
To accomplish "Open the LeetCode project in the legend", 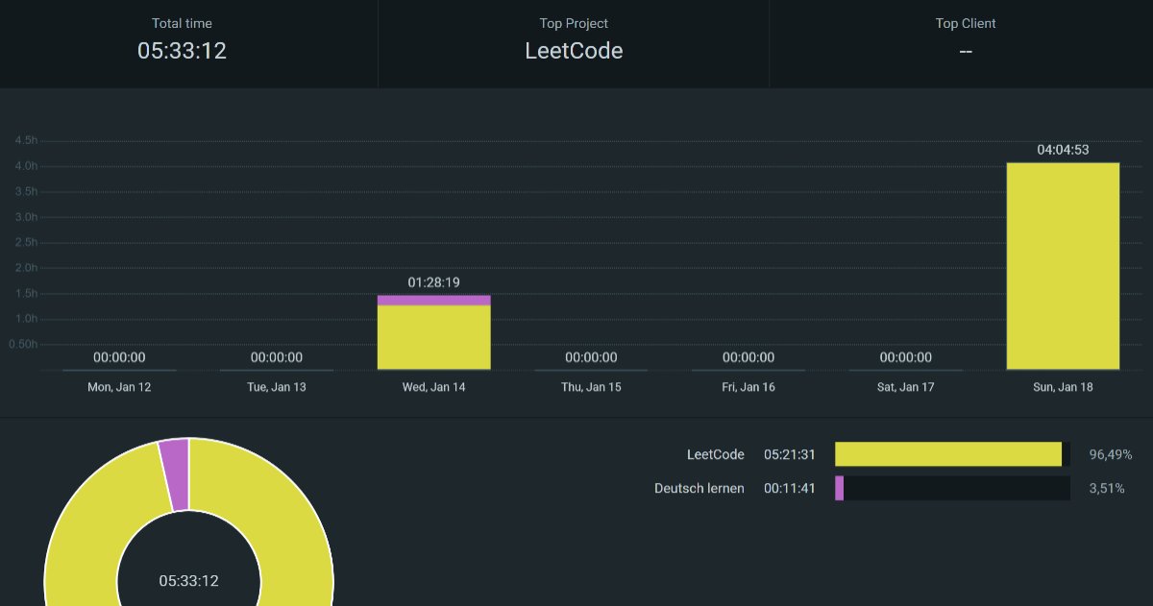I will [715, 454].
